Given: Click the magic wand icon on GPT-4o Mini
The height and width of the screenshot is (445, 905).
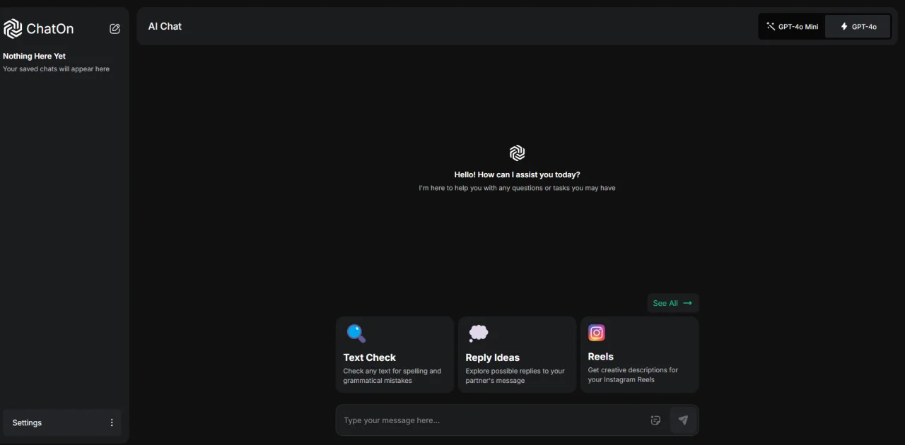Looking at the screenshot, I should (x=771, y=27).
